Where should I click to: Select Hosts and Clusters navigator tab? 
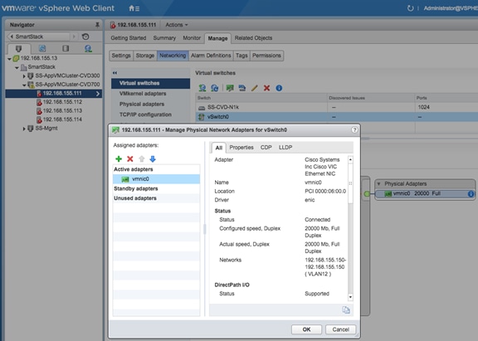pos(18,48)
